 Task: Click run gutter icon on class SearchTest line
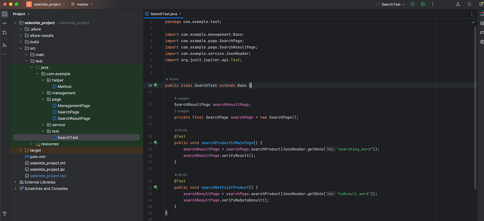point(155,85)
